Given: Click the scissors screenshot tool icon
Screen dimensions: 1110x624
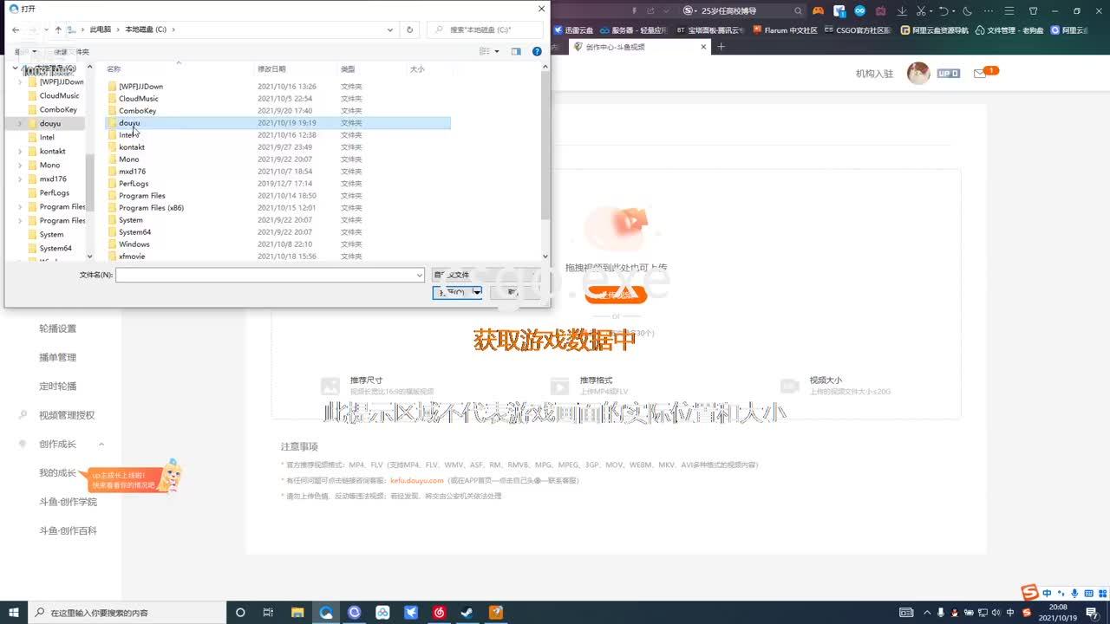Looking at the screenshot, I should [923, 11].
